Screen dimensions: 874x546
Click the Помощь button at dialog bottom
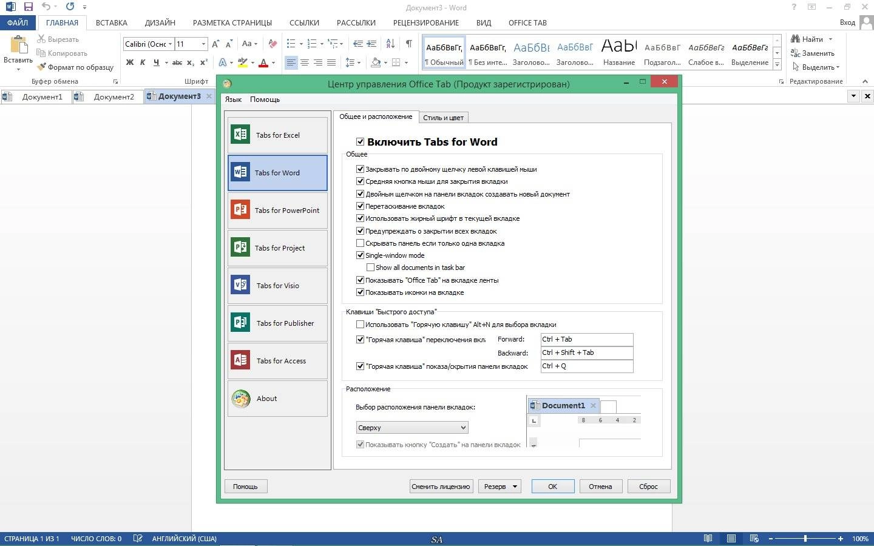245,486
